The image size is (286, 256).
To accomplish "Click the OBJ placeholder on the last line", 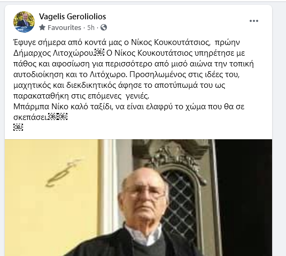I will click(18, 127).
